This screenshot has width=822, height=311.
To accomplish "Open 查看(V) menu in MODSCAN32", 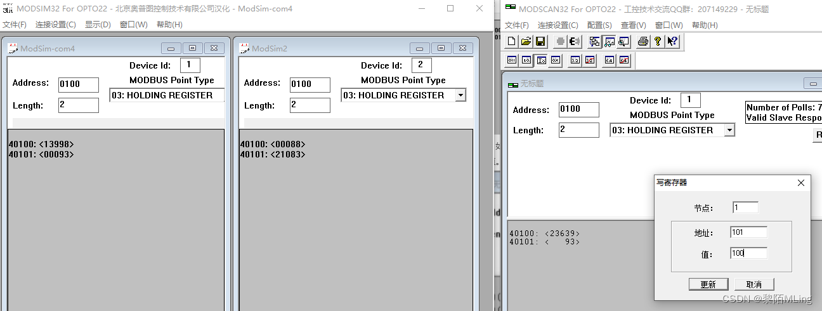I will pyautogui.click(x=634, y=25).
